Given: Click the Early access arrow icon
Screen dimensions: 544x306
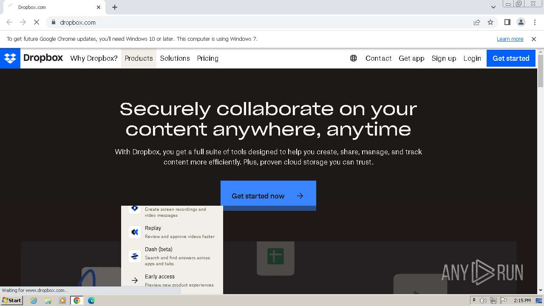Looking at the screenshot, I should click(x=135, y=280).
